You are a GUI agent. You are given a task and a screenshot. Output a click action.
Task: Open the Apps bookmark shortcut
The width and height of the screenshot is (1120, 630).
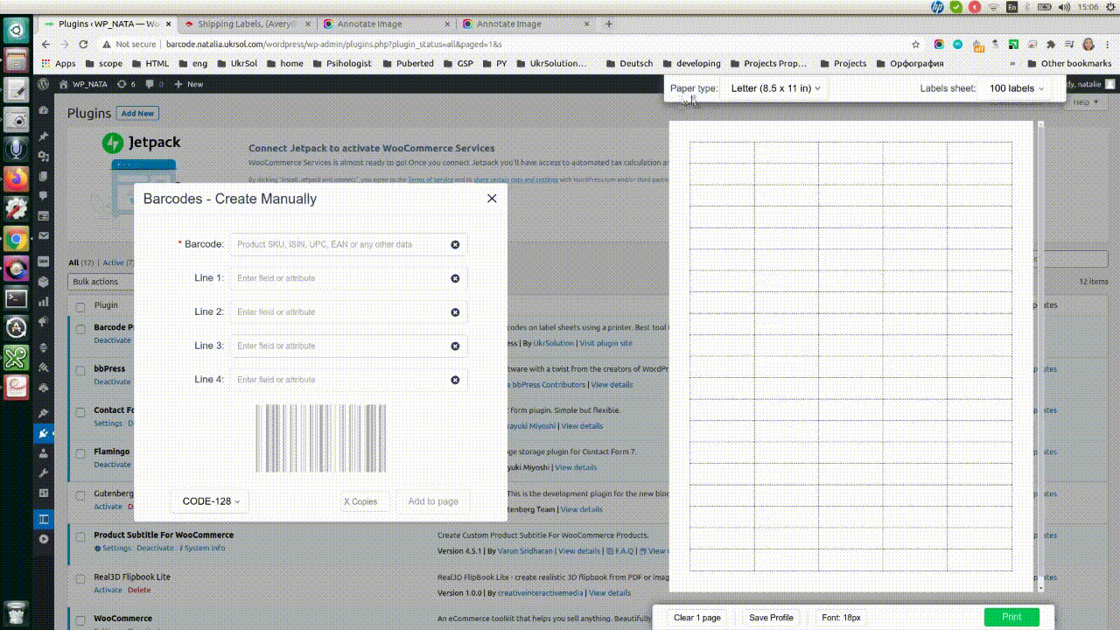point(59,63)
